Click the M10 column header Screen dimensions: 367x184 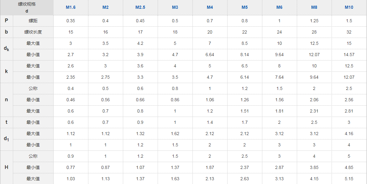point(349,7)
